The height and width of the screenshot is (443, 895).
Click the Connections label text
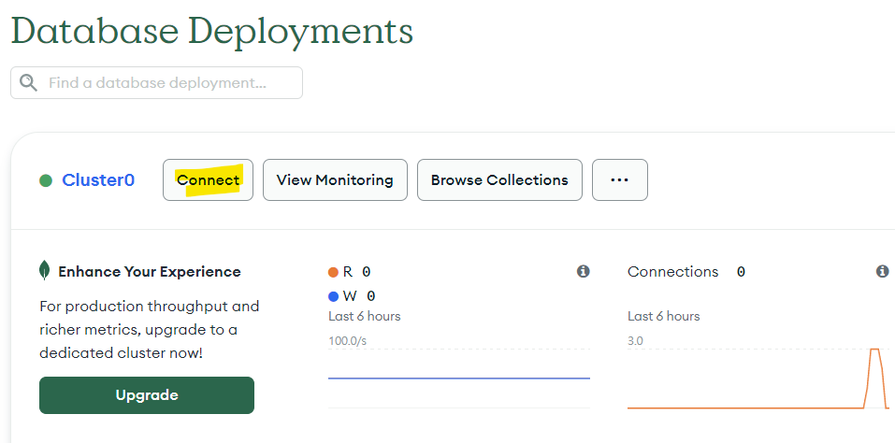point(673,272)
